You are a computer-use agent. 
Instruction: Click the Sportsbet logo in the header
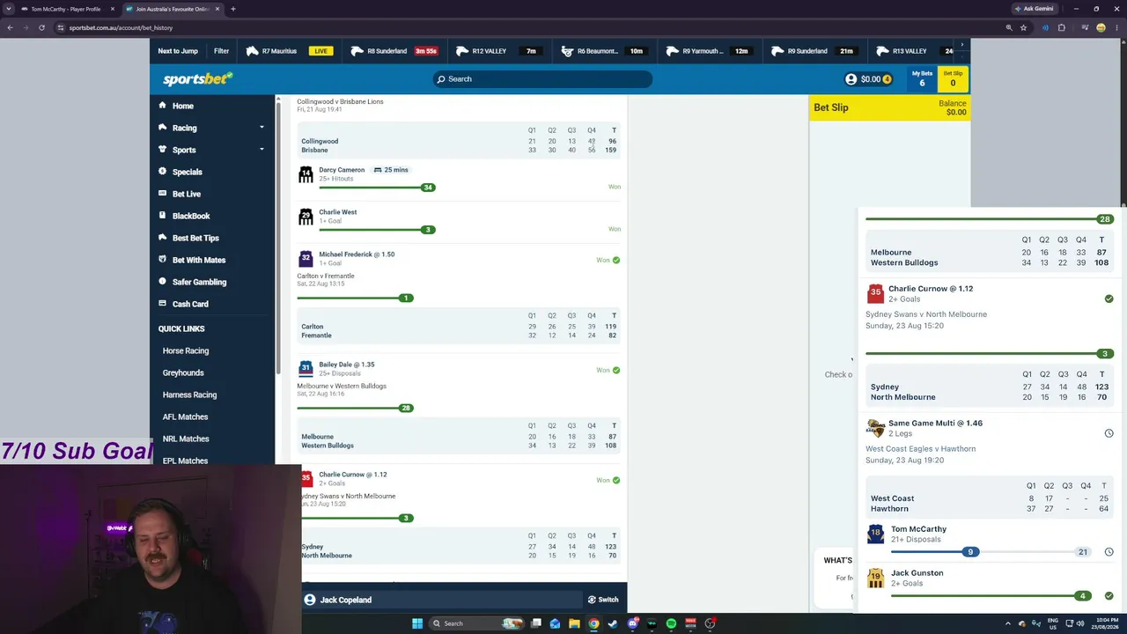(x=197, y=79)
